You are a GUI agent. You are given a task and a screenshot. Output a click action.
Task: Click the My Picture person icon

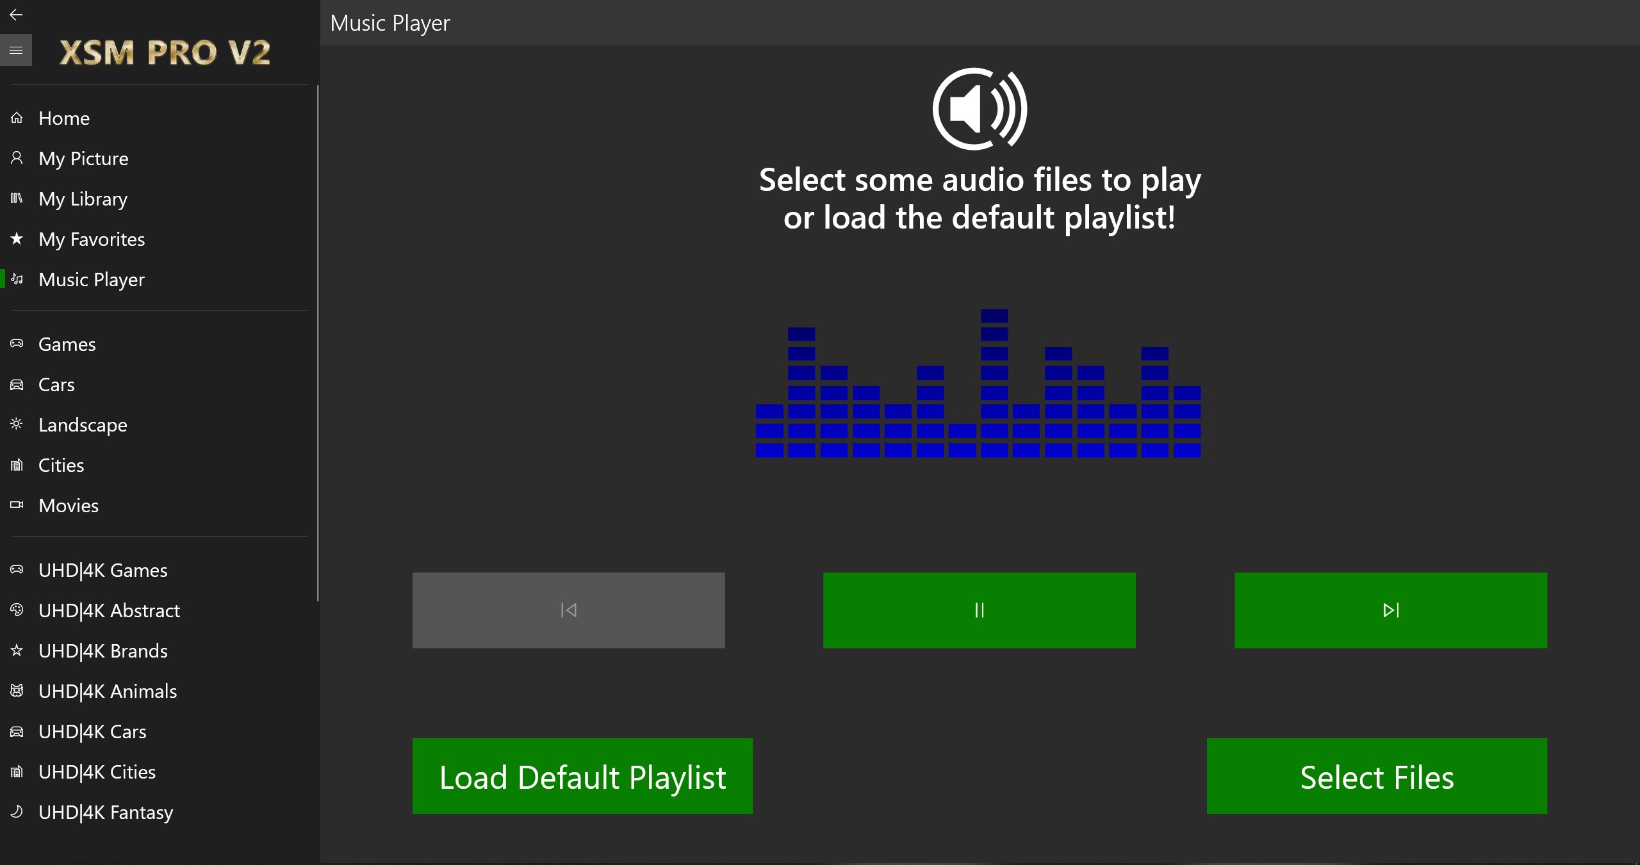click(17, 158)
